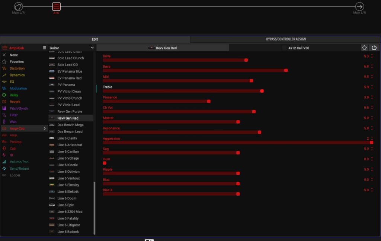The image size is (381, 241).
Task: Open the Modulation category
Action: (x=18, y=88)
